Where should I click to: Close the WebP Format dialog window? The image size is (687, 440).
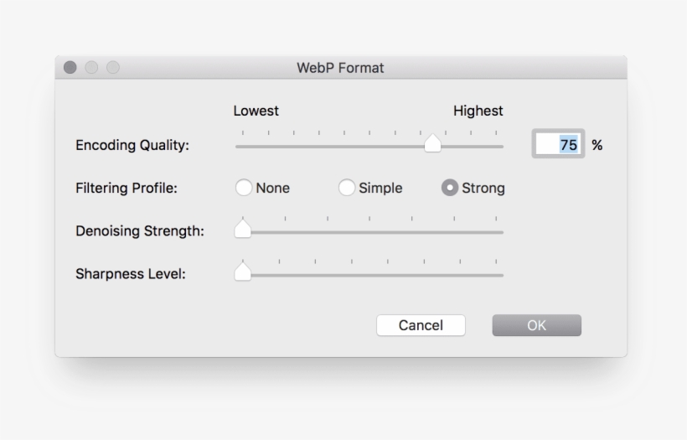pos(70,68)
